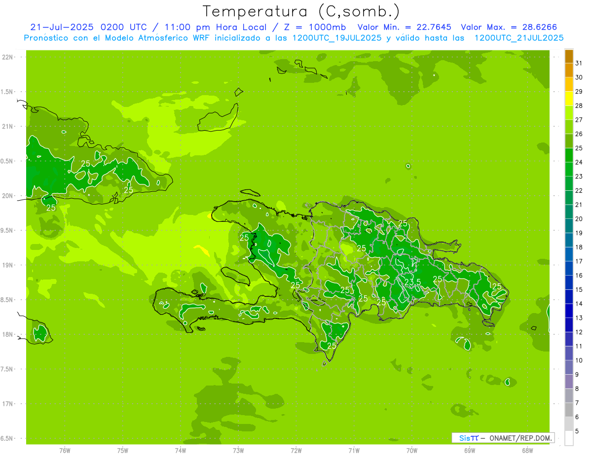Click the "75W" longitude label

tap(123, 450)
